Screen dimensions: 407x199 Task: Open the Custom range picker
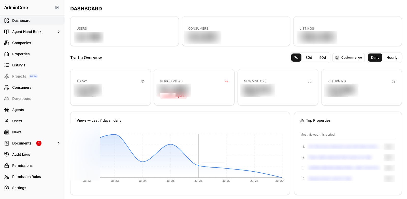click(x=348, y=58)
